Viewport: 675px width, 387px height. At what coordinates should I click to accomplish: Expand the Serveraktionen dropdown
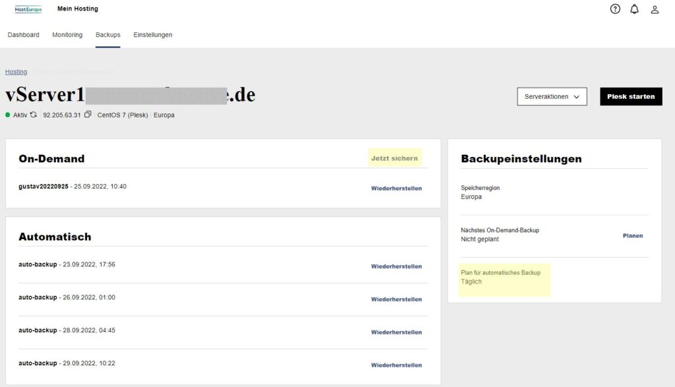click(552, 97)
